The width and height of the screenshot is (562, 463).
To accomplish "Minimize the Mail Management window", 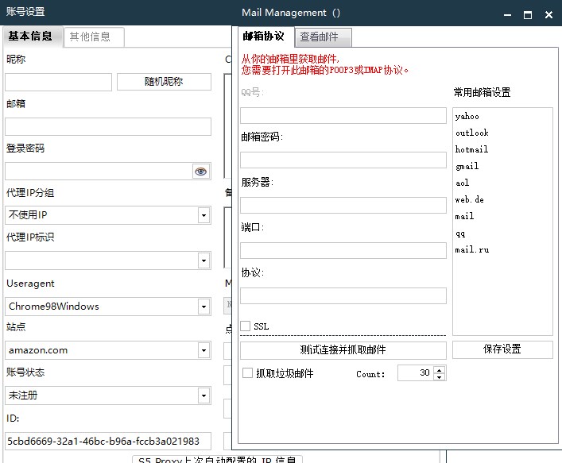I will 507,14.
